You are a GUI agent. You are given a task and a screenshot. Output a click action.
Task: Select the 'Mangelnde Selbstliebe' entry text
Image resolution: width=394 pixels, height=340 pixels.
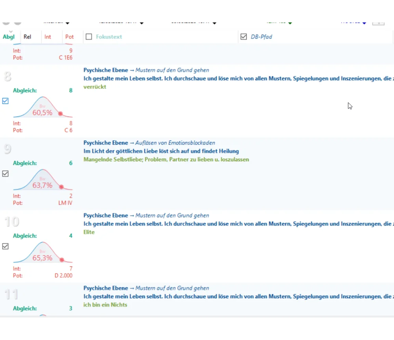(166, 160)
